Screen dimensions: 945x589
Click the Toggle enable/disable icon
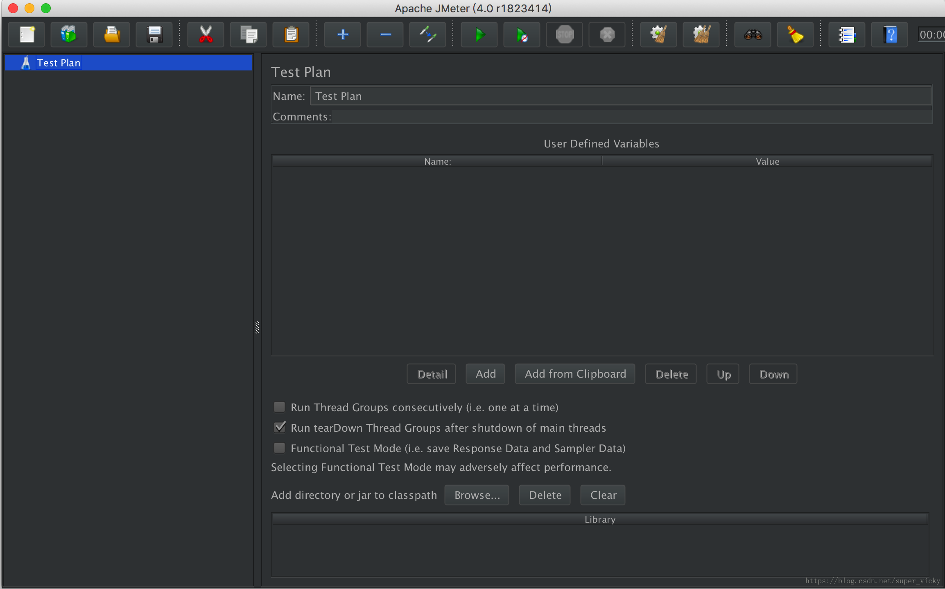click(x=427, y=34)
